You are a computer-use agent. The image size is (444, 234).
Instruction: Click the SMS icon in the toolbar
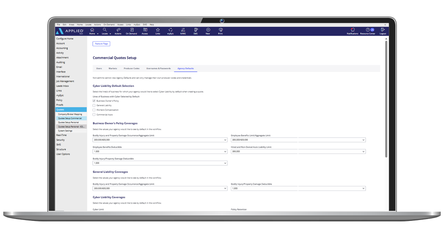195,30
